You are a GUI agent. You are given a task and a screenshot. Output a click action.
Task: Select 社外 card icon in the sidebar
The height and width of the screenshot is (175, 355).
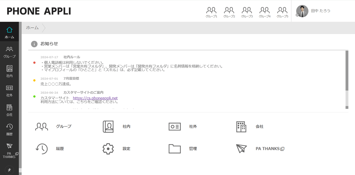tap(9, 91)
